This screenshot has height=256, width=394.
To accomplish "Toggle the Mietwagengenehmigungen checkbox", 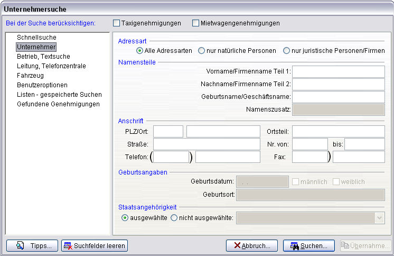I will pos(196,23).
